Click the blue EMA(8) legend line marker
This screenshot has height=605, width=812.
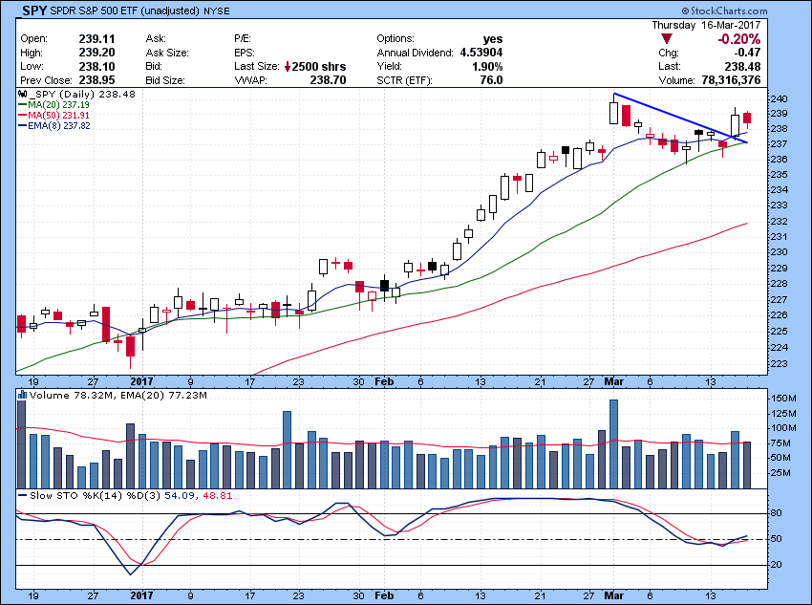coord(22,126)
